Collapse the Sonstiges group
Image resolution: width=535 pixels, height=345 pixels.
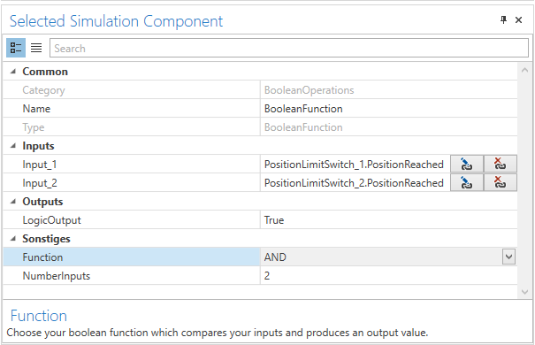coord(13,239)
